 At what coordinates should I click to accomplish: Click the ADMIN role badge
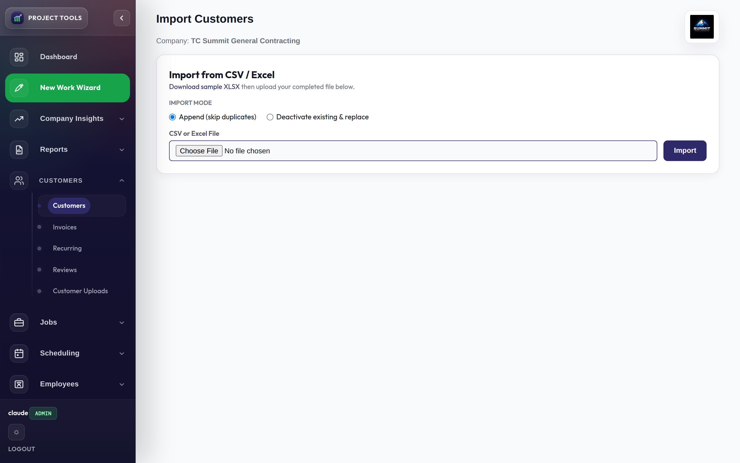point(43,413)
